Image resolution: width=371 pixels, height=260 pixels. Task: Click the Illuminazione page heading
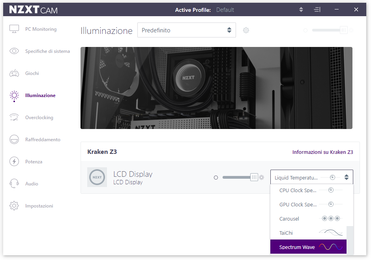click(107, 31)
